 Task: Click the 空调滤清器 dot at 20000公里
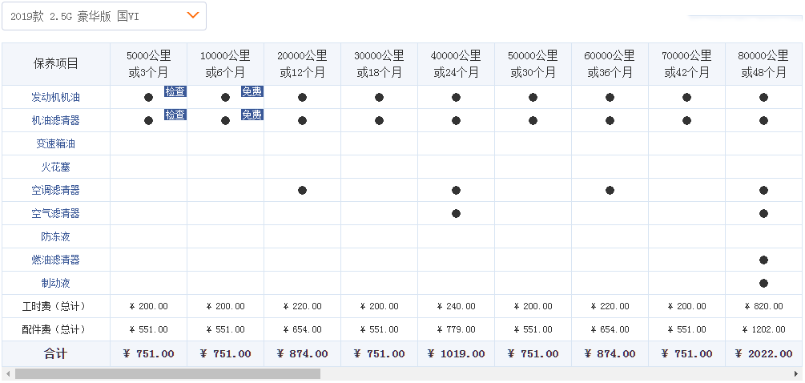click(x=302, y=190)
